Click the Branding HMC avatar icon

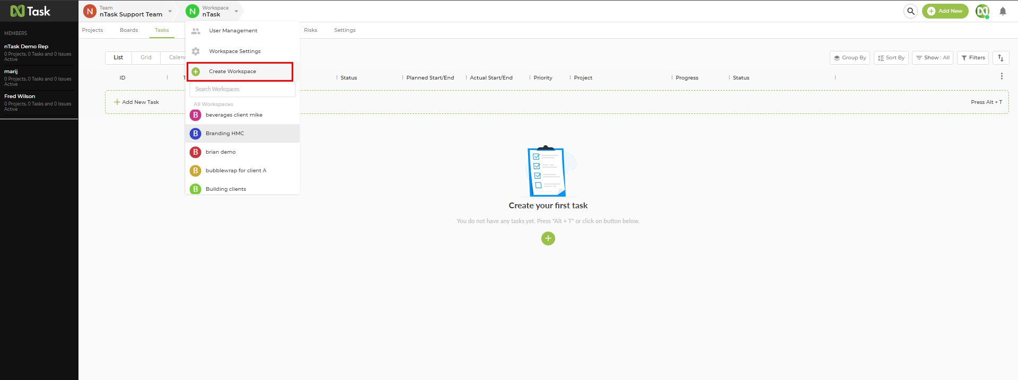click(196, 134)
